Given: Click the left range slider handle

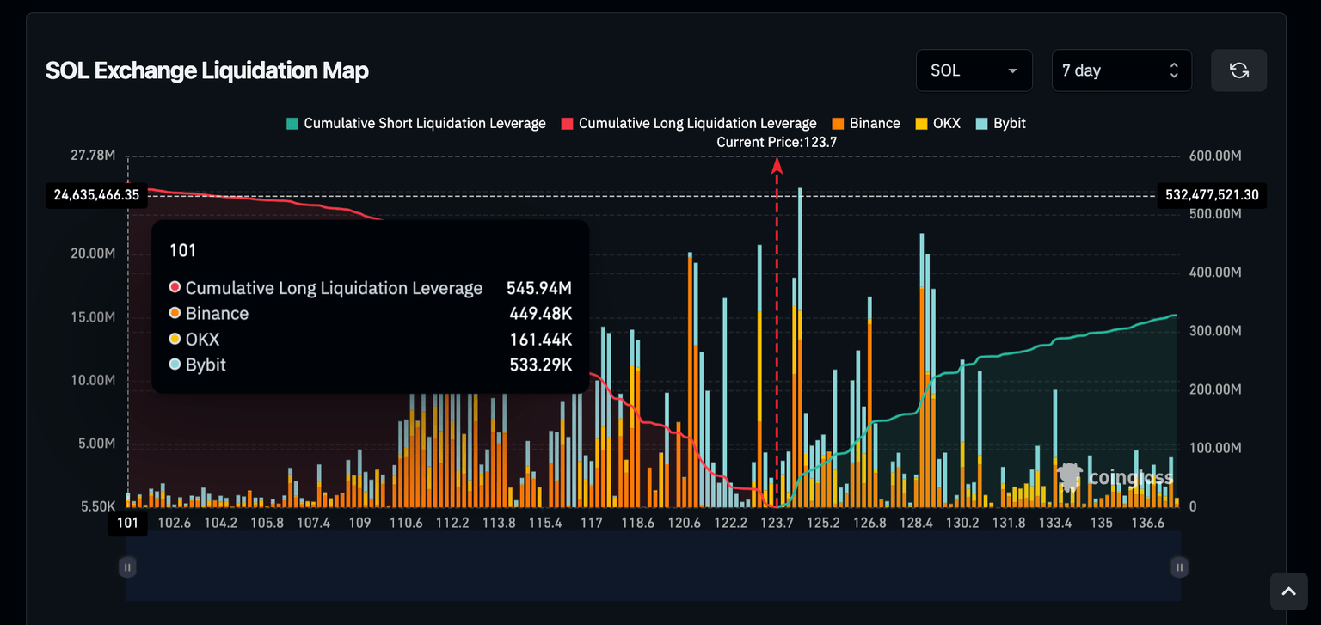Looking at the screenshot, I should 126,567.
